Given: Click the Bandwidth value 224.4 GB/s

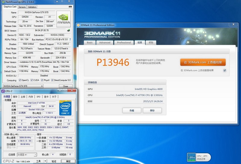Looking at the screenshot, I should (61, 58).
